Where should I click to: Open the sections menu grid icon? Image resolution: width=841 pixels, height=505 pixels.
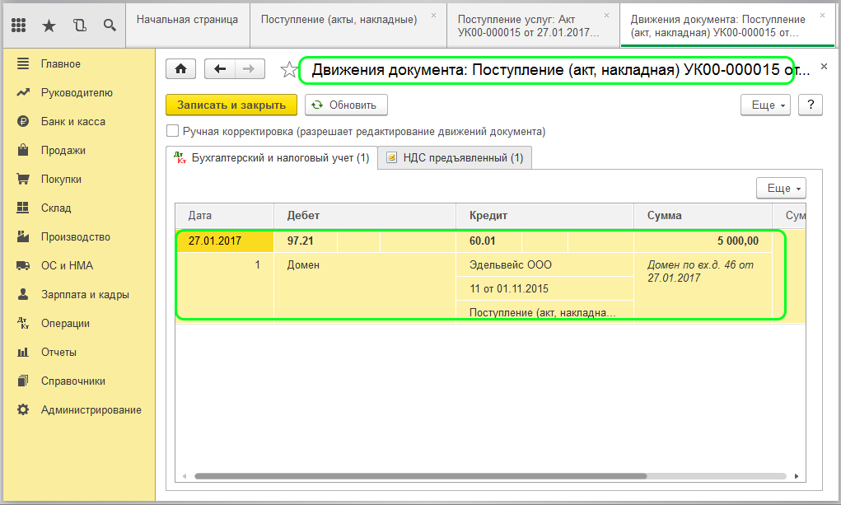tap(18, 26)
